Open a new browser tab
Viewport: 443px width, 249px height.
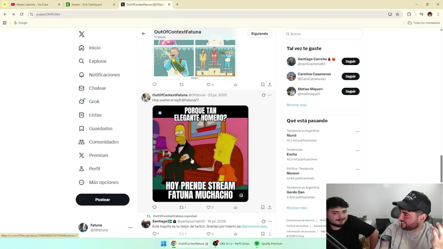[x=177, y=4]
